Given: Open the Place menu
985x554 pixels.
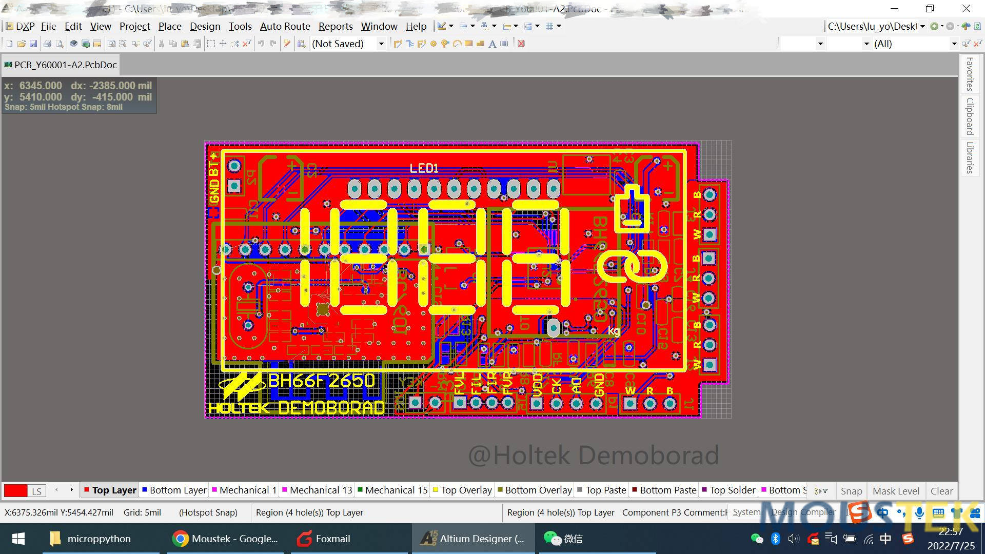Looking at the screenshot, I should pos(170,26).
